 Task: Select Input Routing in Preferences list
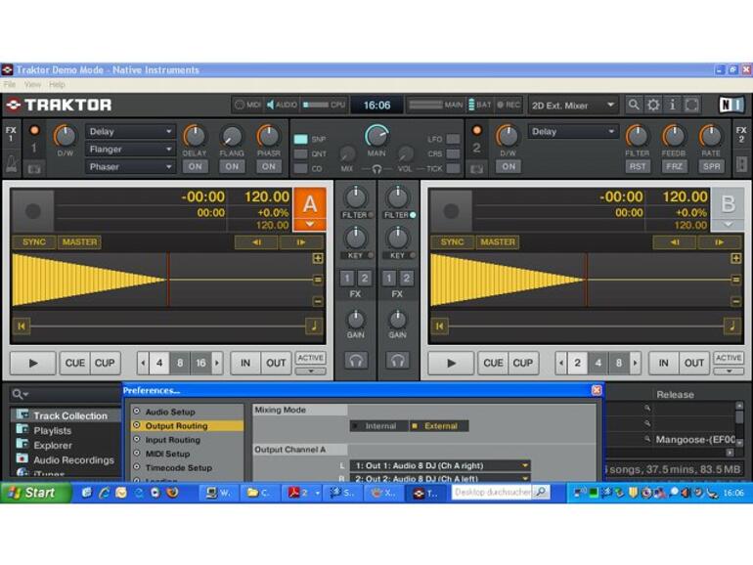pos(172,440)
